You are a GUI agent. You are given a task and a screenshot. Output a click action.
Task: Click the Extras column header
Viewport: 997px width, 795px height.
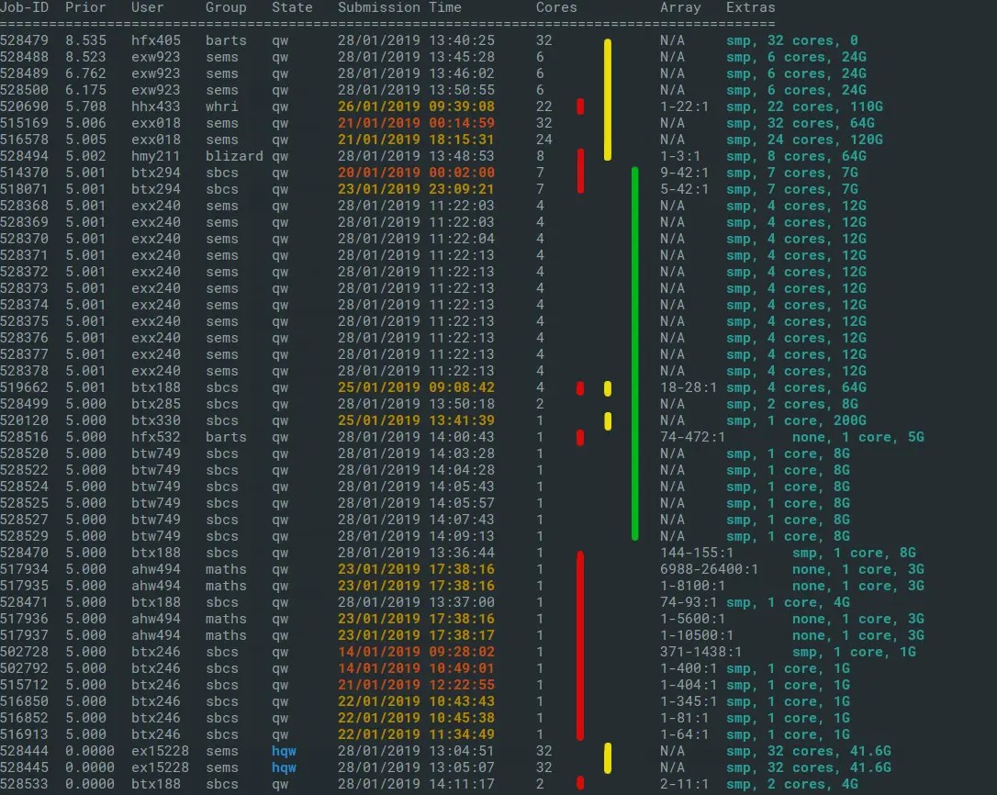[x=750, y=7]
